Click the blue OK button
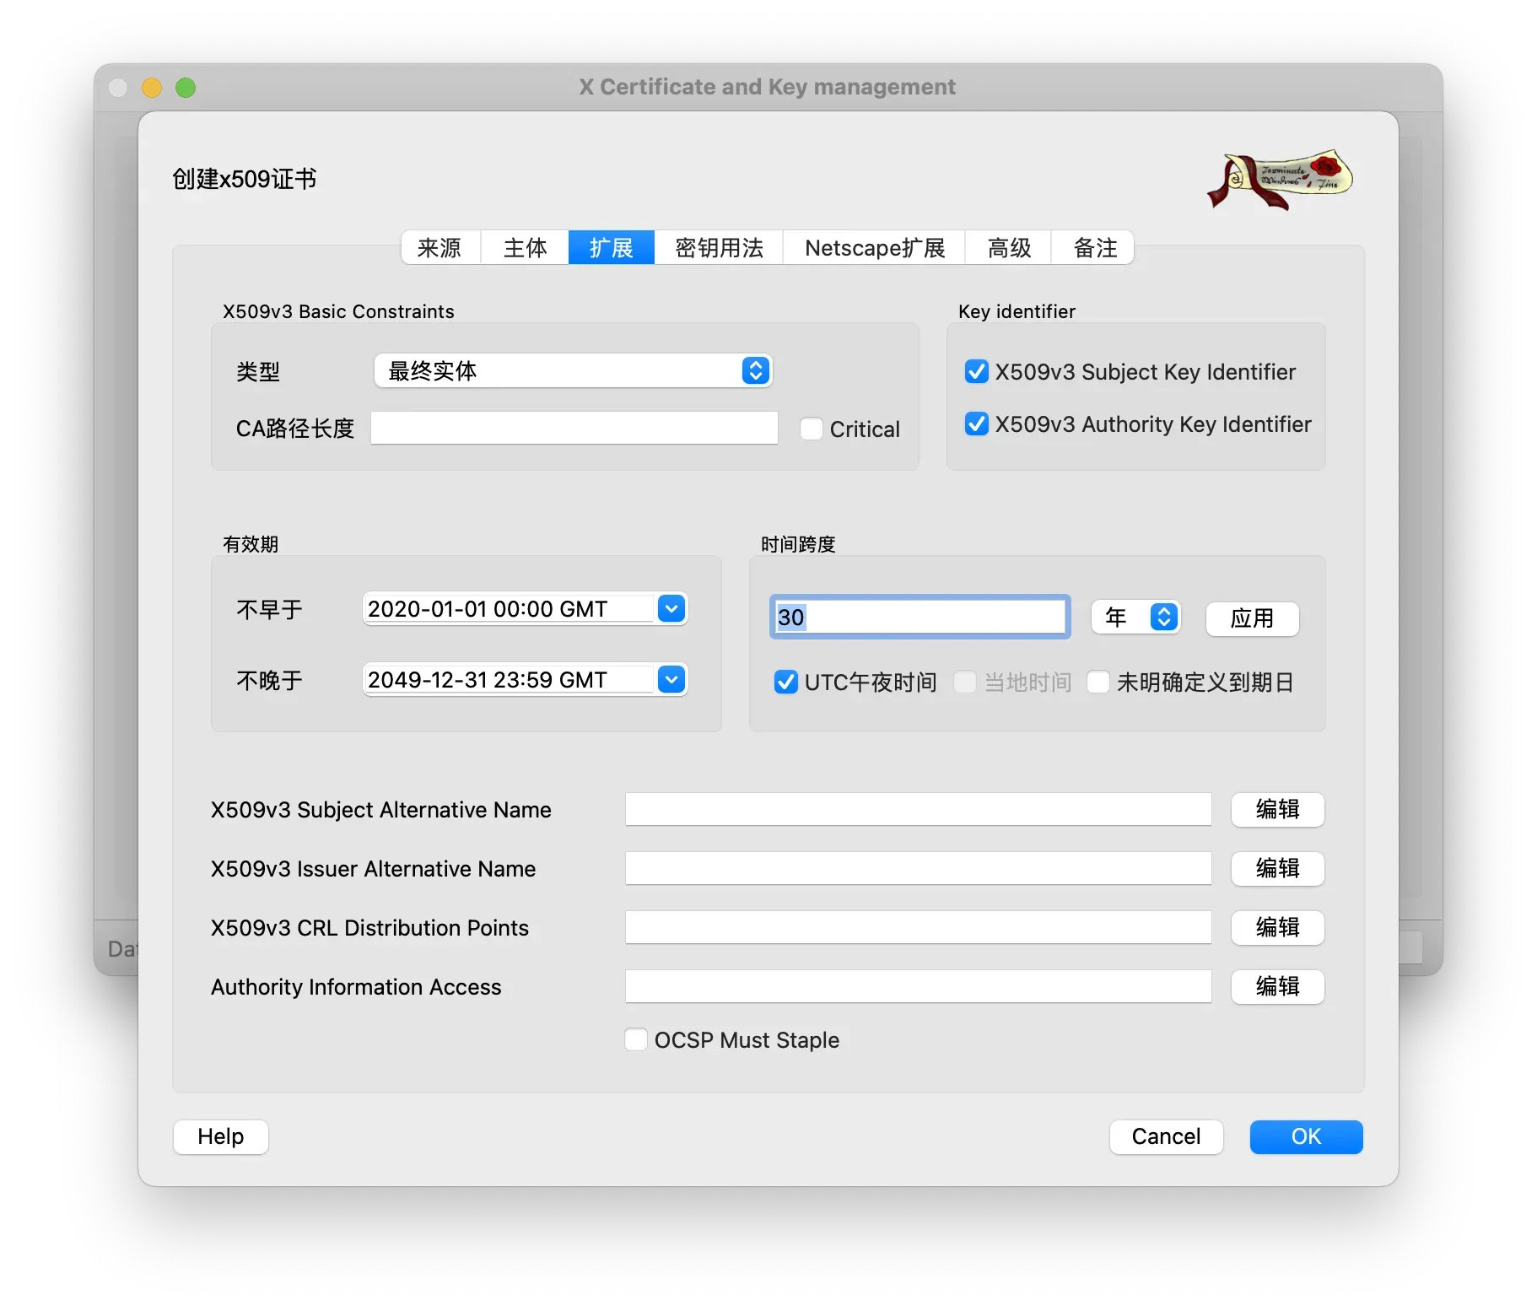 pos(1306,1136)
